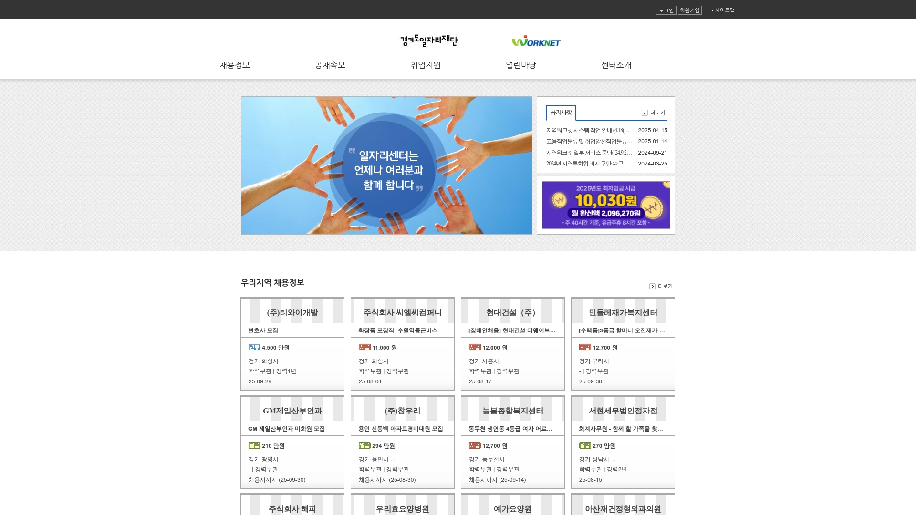Open 현대건설 (주) card title
Screen dimensions: 916x515
coord(513,312)
